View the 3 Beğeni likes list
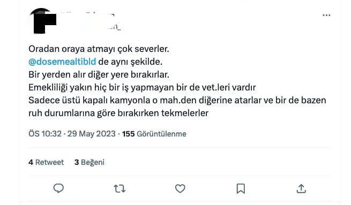Image resolution: width=351 pixels, height=205 pixels. coord(89,162)
